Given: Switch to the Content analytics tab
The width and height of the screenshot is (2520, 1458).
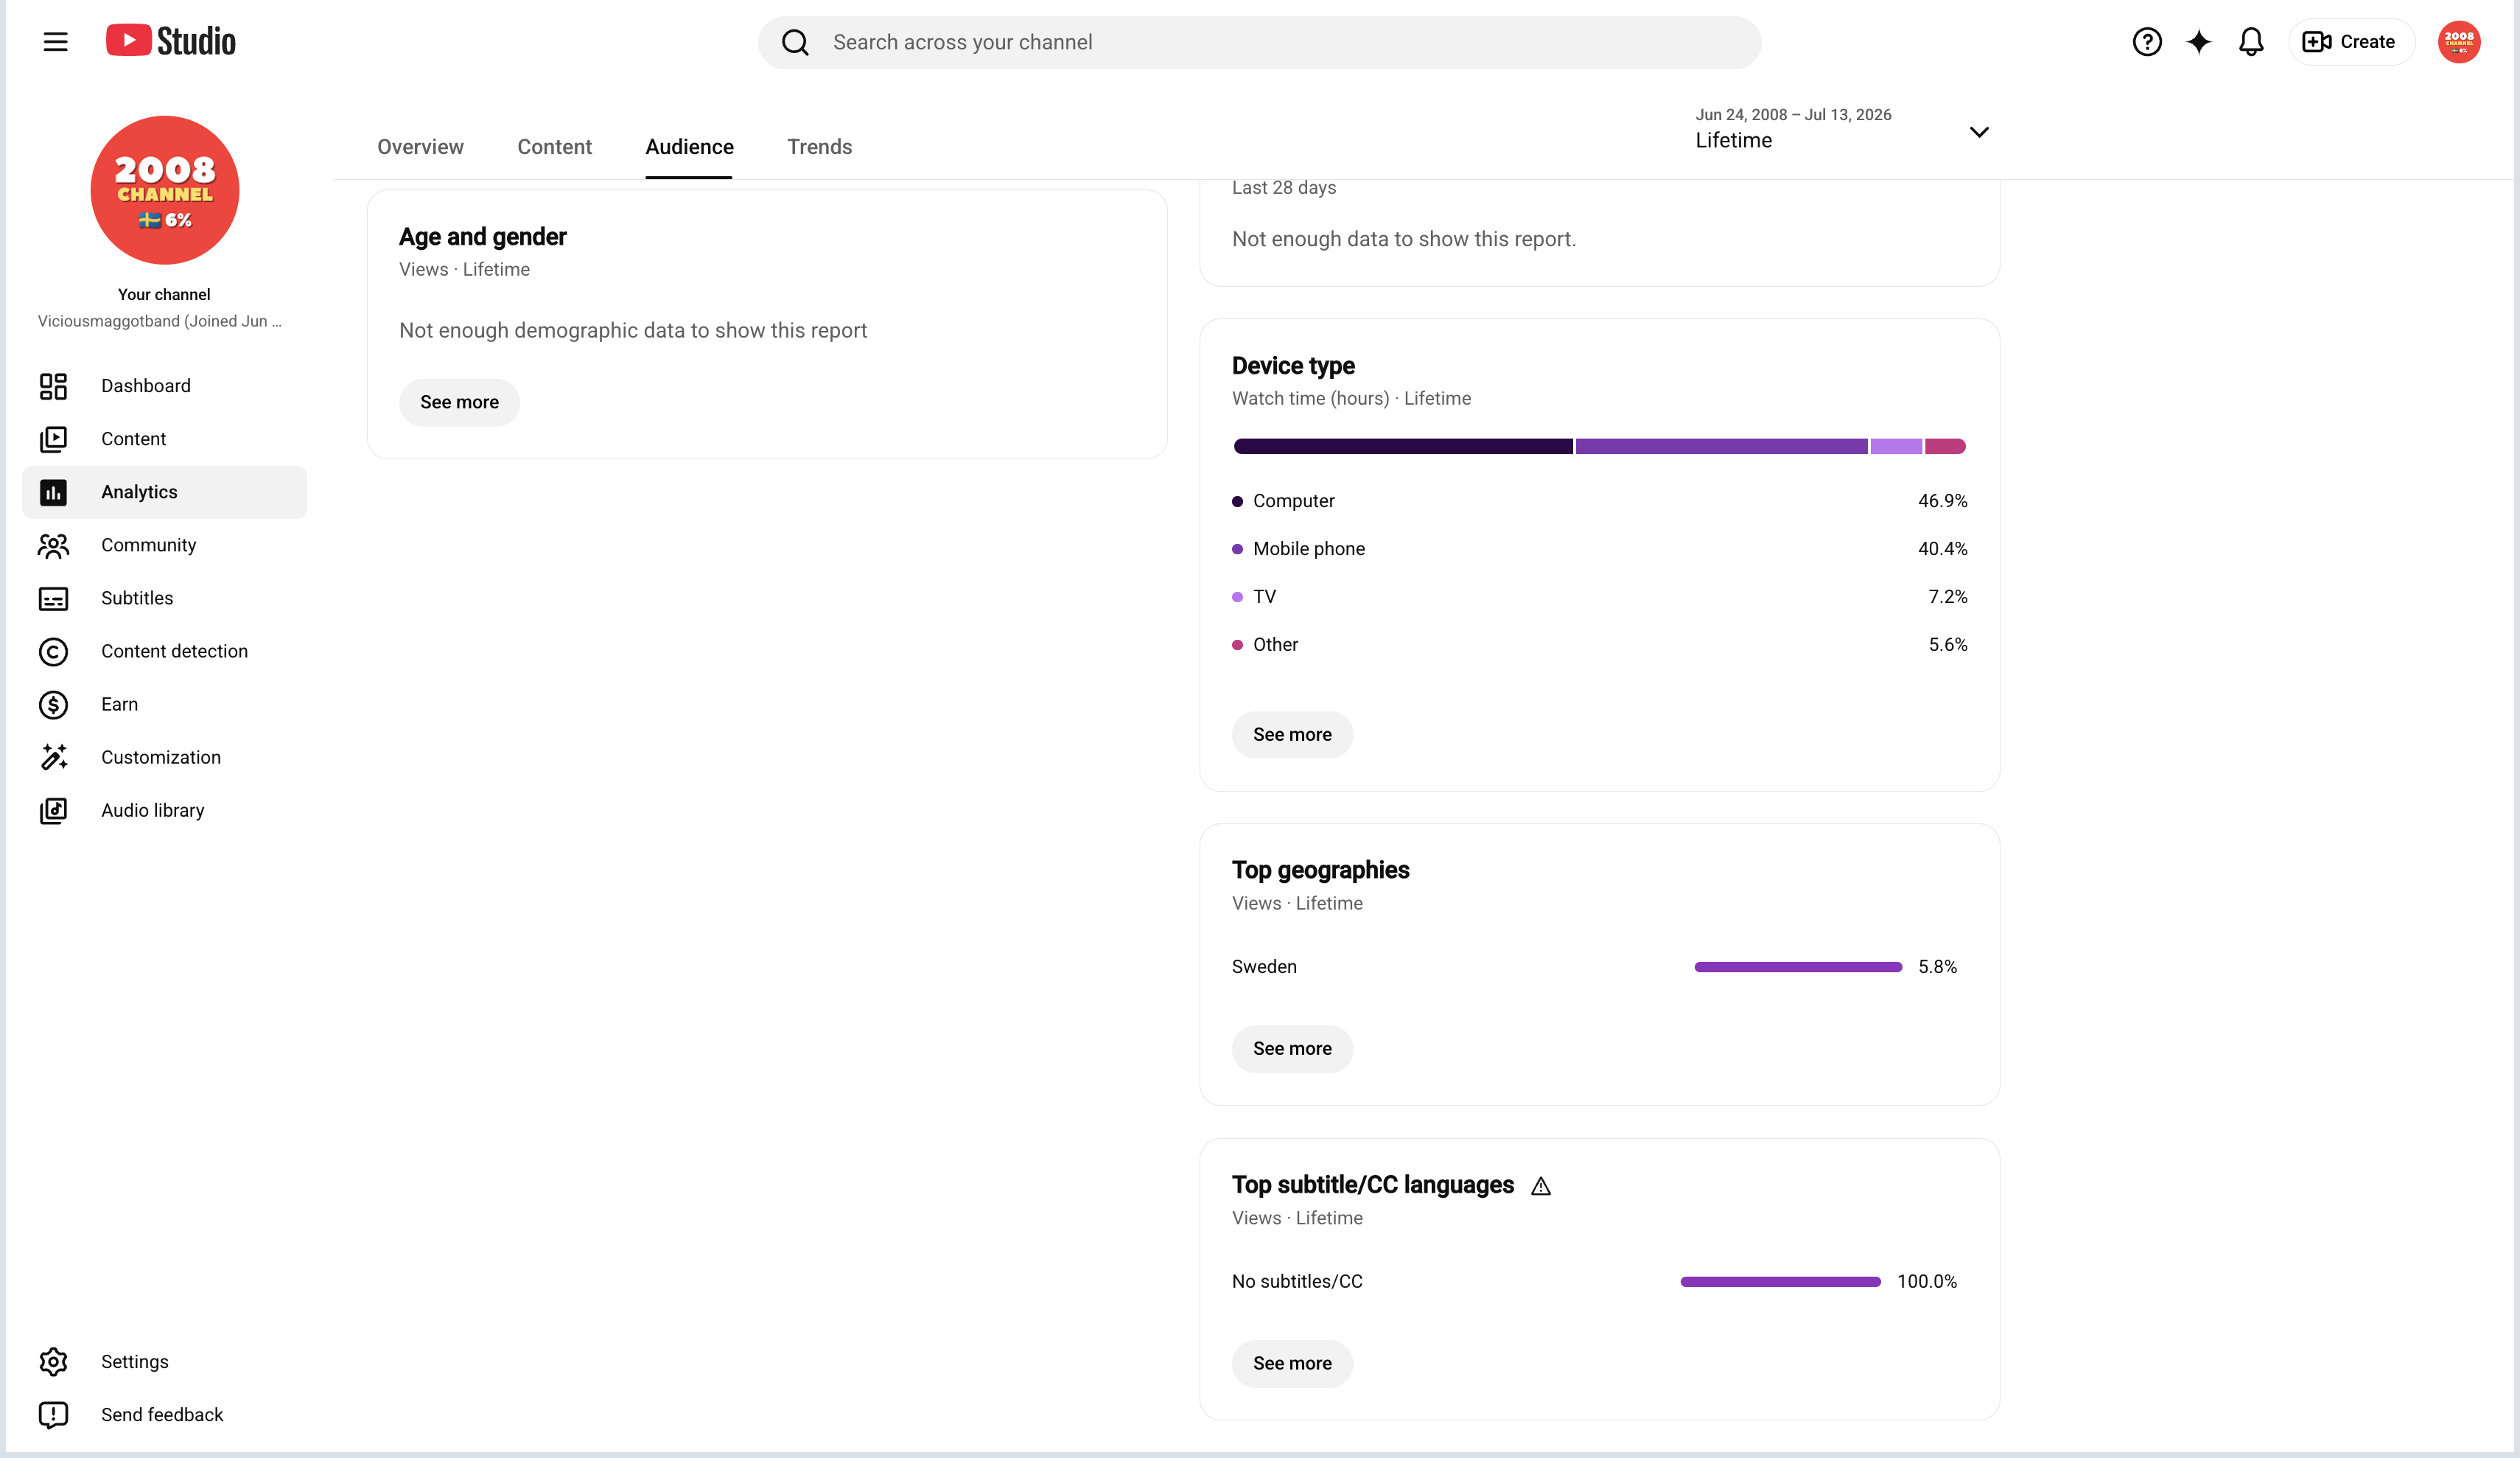Looking at the screenshot, I should pos(554,147).
